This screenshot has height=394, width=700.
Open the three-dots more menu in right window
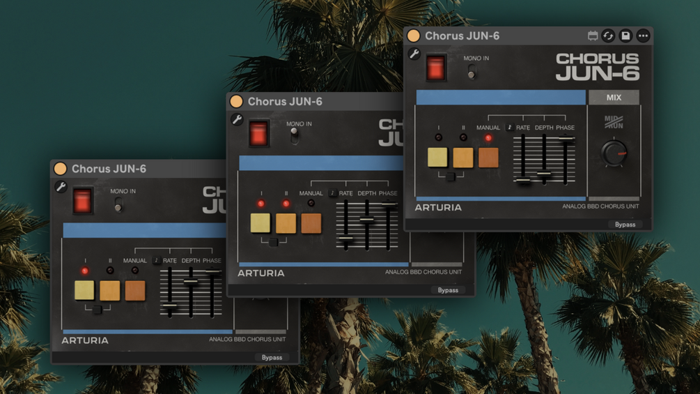(x=643, y=36)
